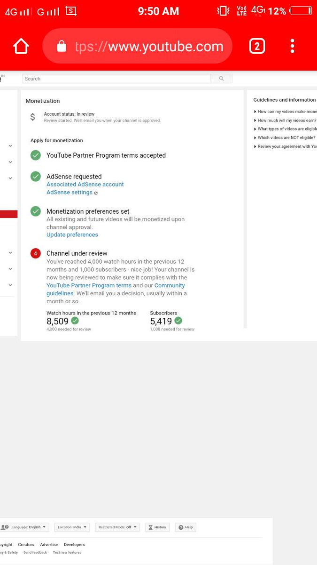
Task: Click the dollar sign account status icon
Action: click(32, 117)
